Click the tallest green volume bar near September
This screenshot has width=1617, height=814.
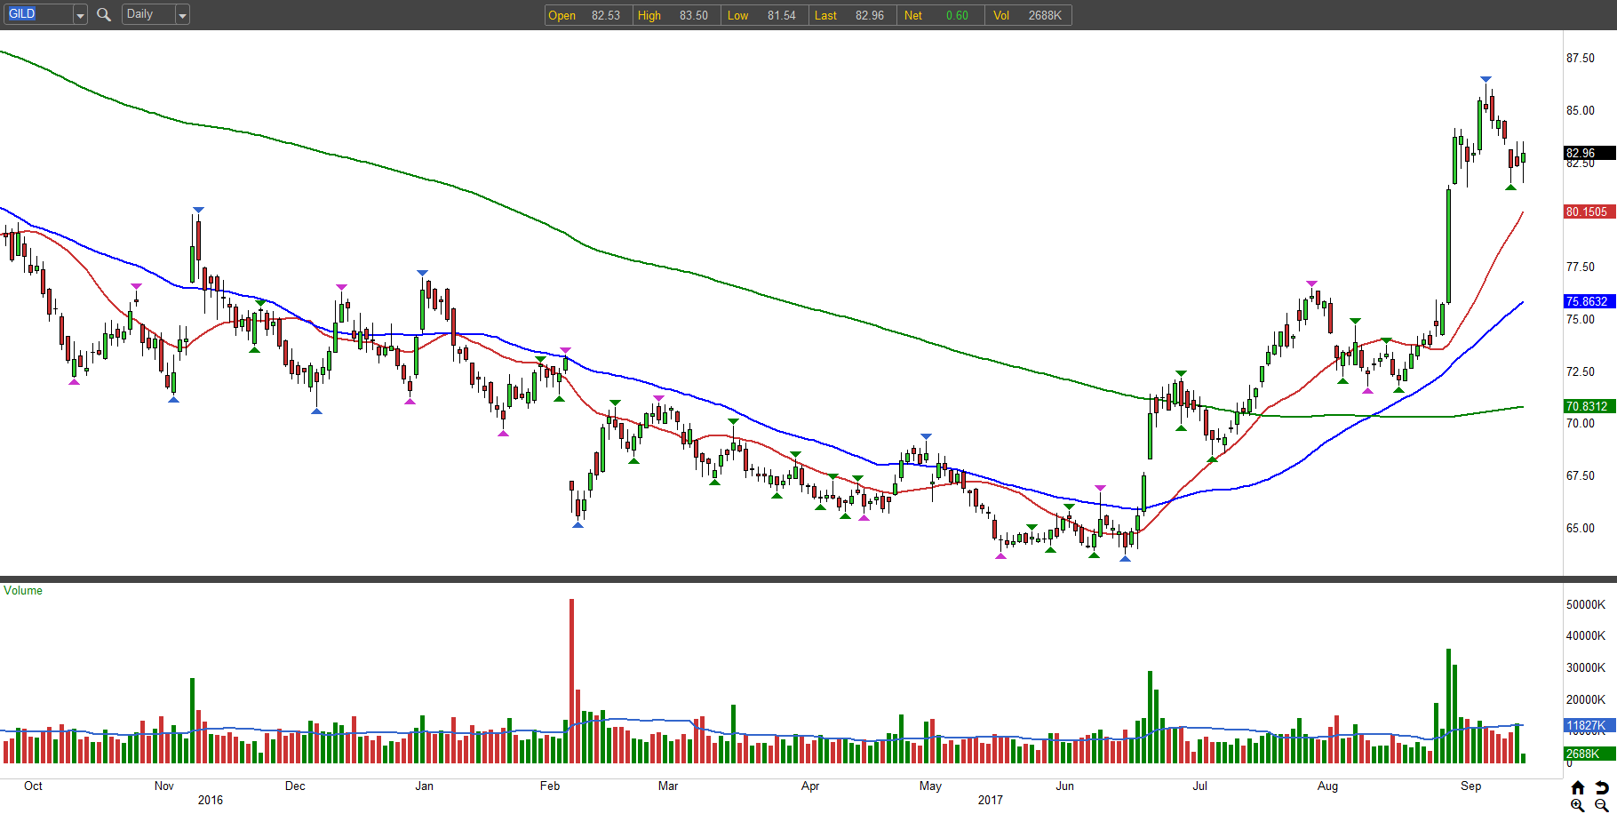[1448, 706]
